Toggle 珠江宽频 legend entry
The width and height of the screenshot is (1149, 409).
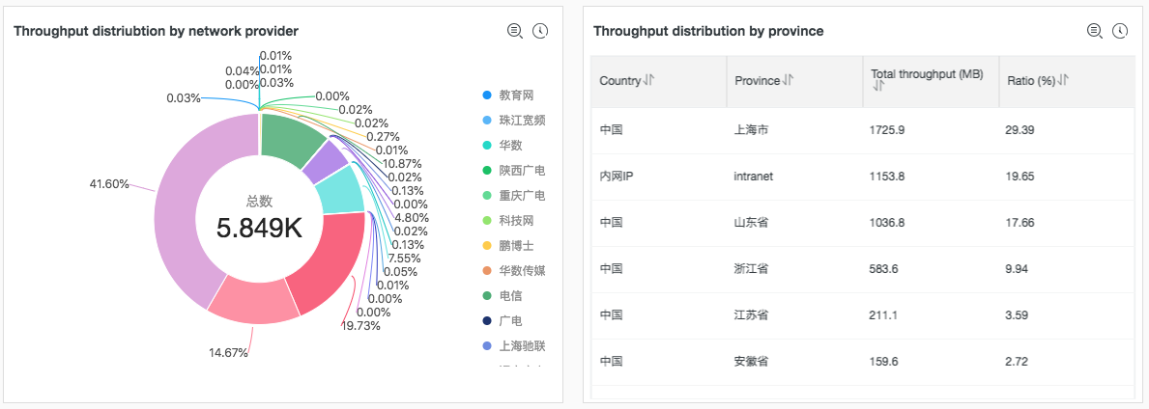point(514,120)
